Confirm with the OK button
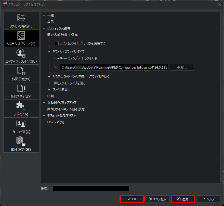 tap(132, 199)
